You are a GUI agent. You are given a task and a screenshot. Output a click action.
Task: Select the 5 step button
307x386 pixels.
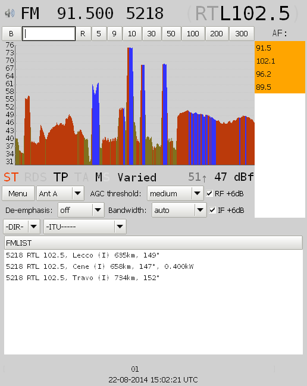point(99,33)
